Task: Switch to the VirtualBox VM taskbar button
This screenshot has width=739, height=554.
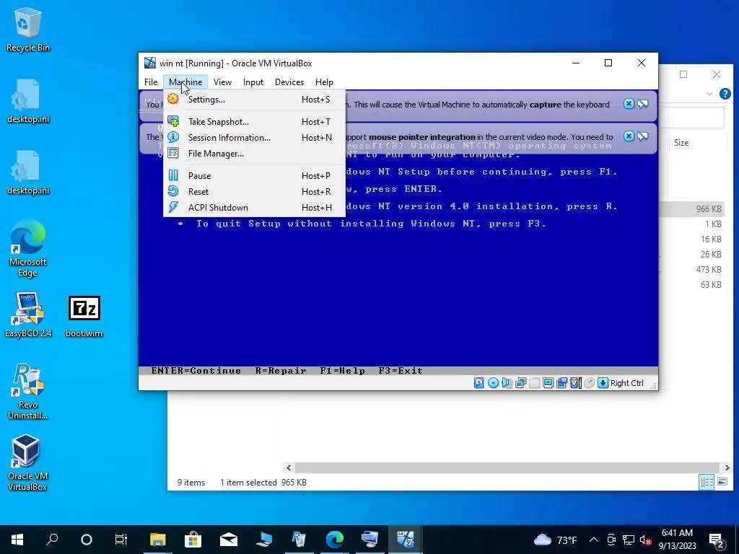Action: [x=406, y=540]
